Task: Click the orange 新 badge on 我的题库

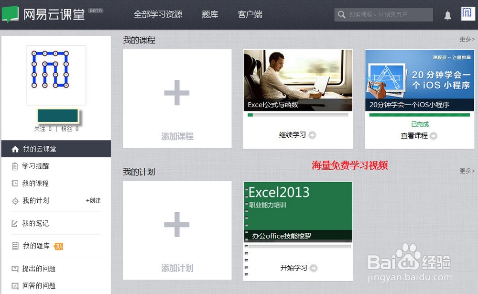Action: pos(58,246)
